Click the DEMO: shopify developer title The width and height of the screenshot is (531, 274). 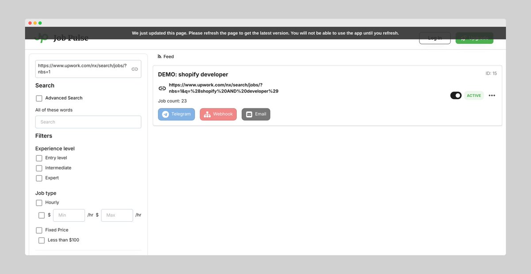(193, 74)
